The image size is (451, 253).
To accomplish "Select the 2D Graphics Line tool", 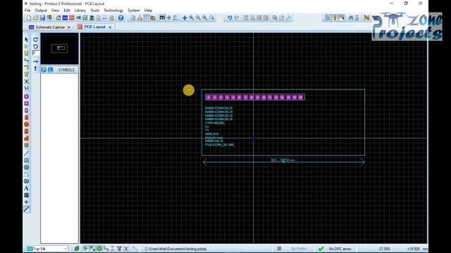I will (27, 153).
